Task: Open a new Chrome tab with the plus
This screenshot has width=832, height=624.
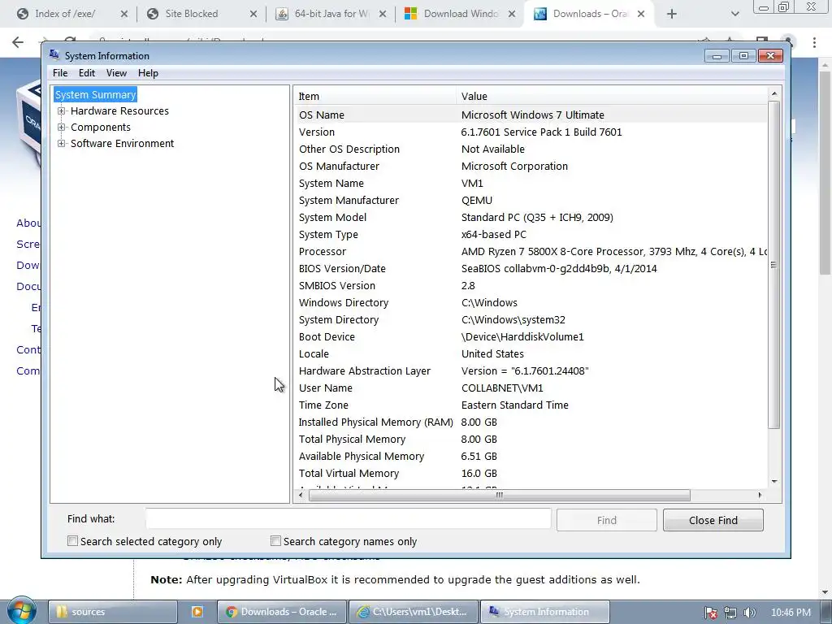Action: 672,14
